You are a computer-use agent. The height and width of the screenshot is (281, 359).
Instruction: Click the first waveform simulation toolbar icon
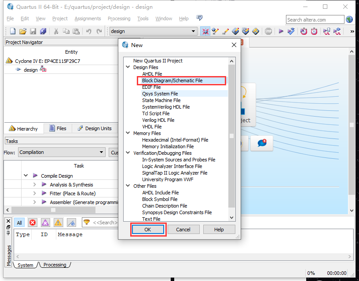327,31
